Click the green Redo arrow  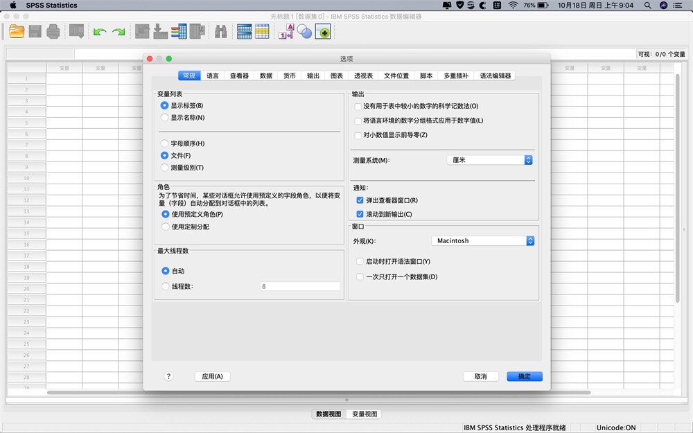119,32
